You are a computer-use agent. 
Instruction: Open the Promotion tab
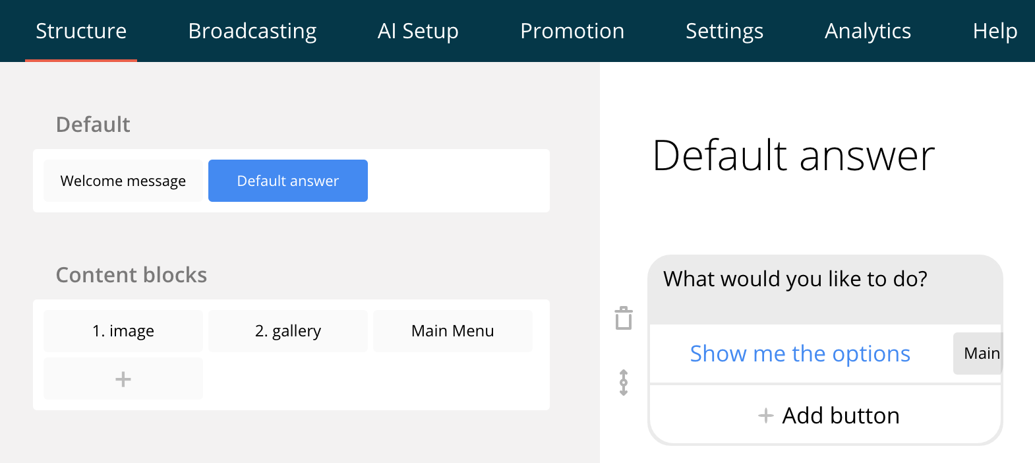coord(572,31)
